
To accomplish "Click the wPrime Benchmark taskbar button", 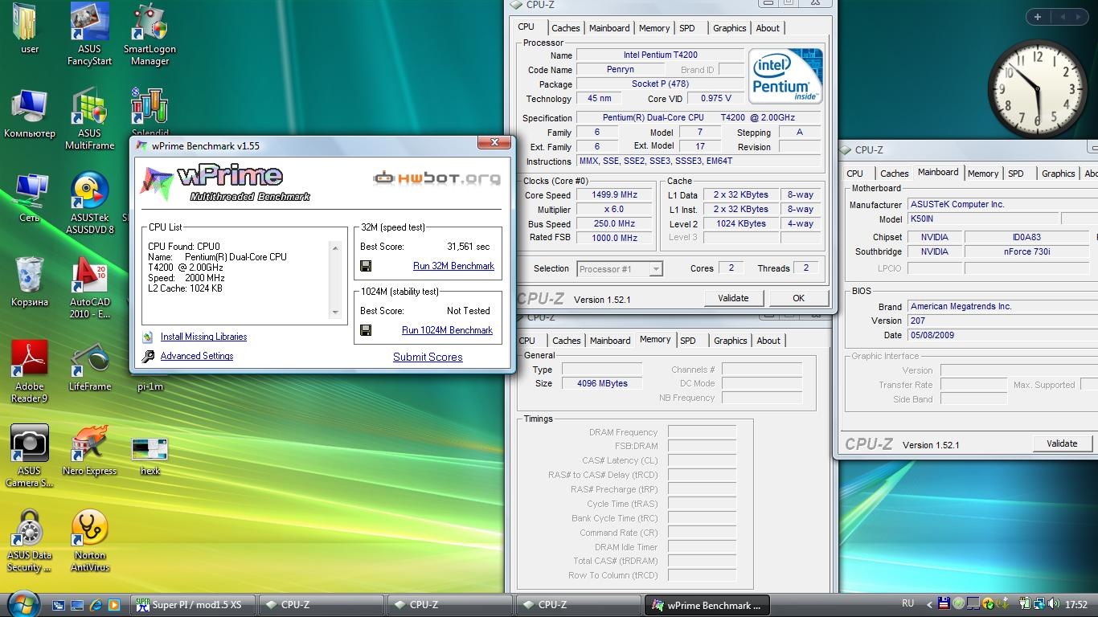I will (707, 605).
